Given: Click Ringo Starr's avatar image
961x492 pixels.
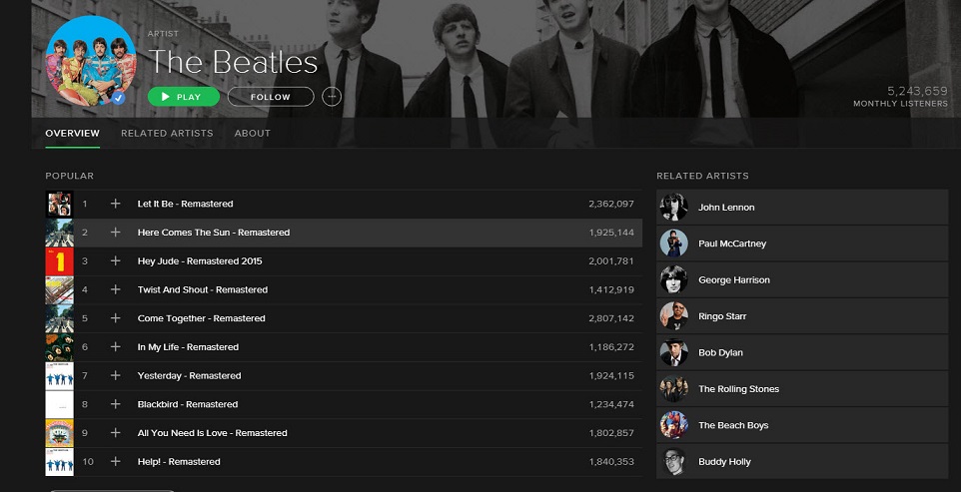Looking at the screenshot, I should pyautogui.click(x=673, y=316).
